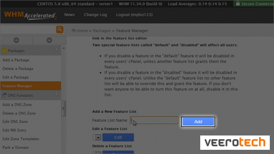Collapse the Packages section chevron

click(56, 50)
